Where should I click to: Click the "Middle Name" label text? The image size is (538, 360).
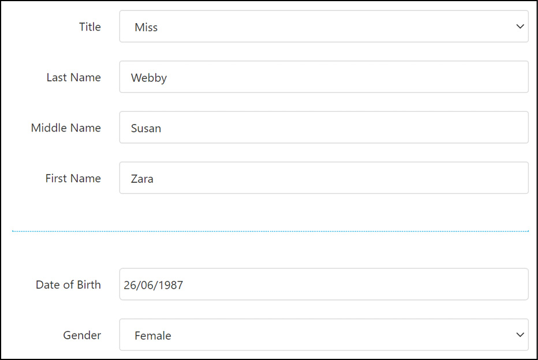click(66, 127)
